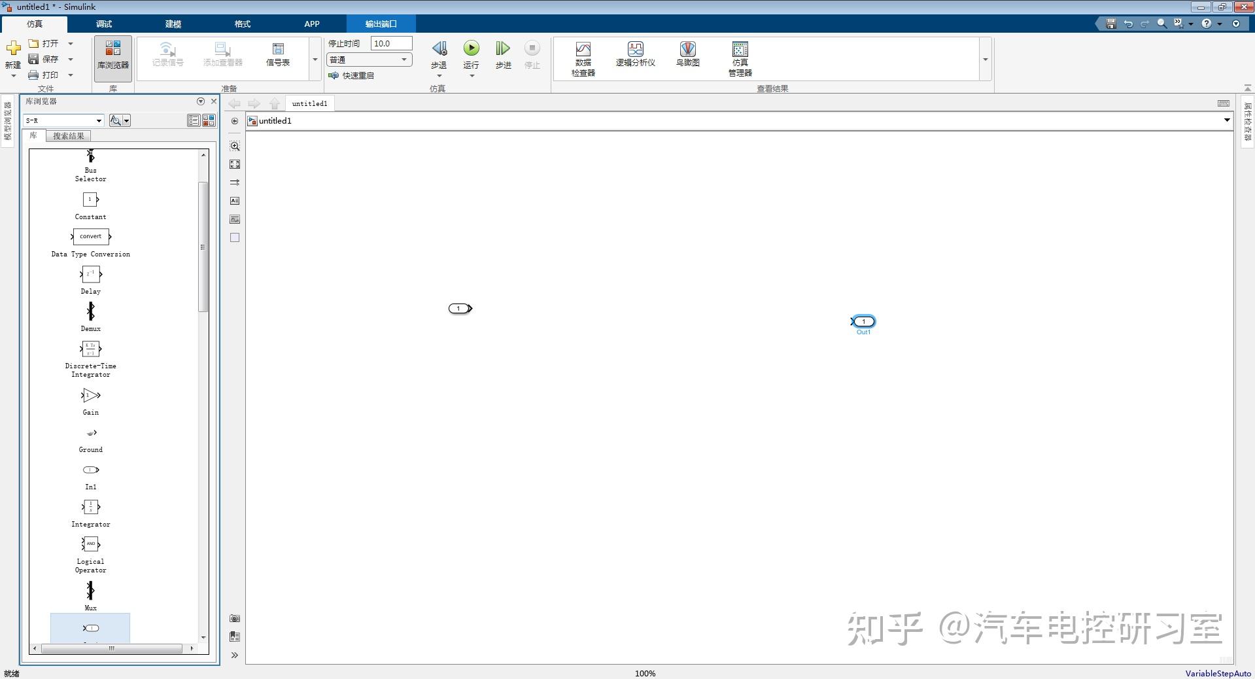Switch to the 调试 ribbon tab

(x=103, y=24)
